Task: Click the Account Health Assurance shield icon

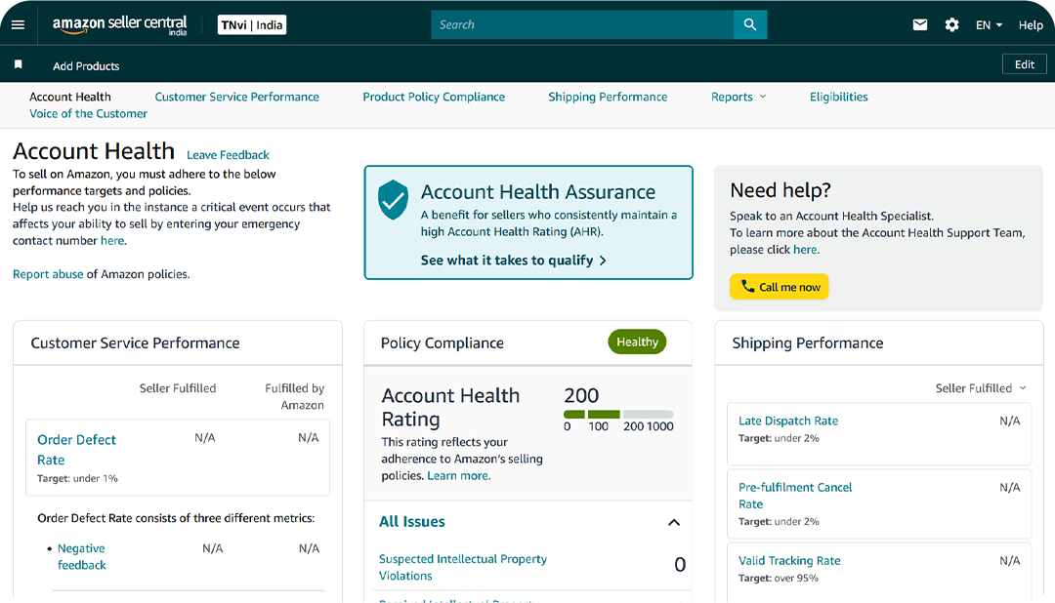Action: coord(393,200)
